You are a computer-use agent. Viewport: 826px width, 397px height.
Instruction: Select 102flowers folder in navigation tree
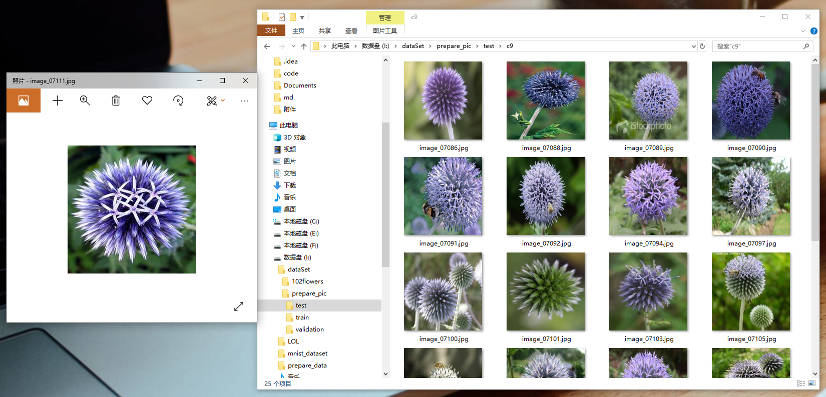pos(307,281)
